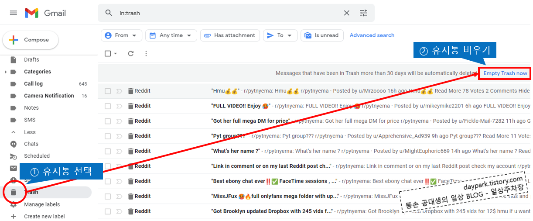Screen dimensions: 533x221
Task: Open the Any time filter dropdown
Action: pos(171,35)
